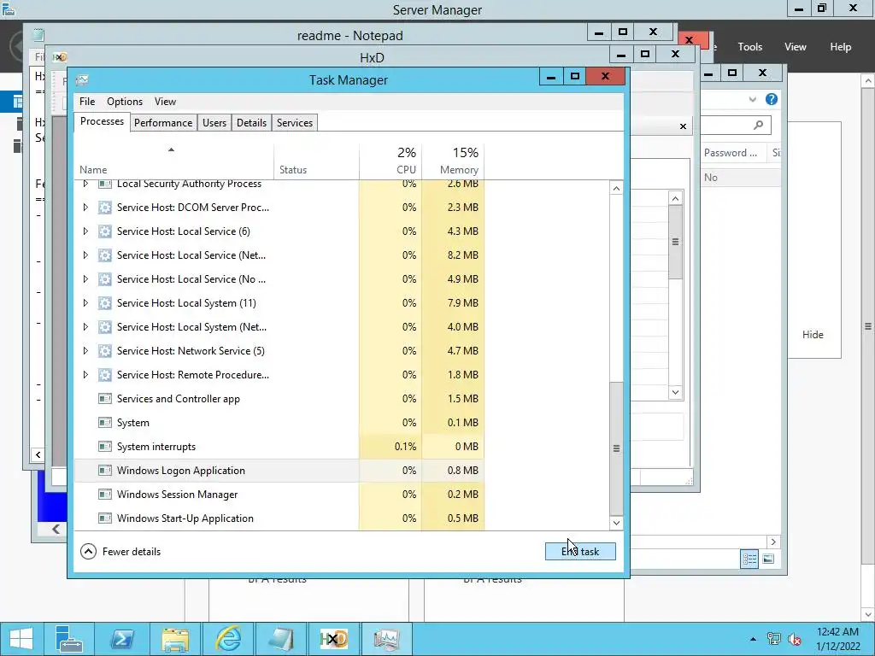Image resolution: width=875 pixels, height=656 pixels.
Task: Click Services and Controller app icon
Action: point(104,399)
